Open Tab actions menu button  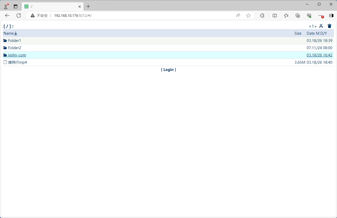coord(16,6)
